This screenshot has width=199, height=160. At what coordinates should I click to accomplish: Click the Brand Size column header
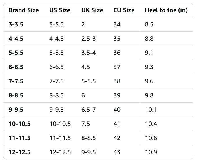(x=23, y=10)
